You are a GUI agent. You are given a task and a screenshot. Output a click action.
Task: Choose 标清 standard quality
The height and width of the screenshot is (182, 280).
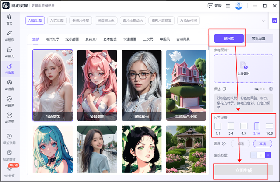[241, 144]
